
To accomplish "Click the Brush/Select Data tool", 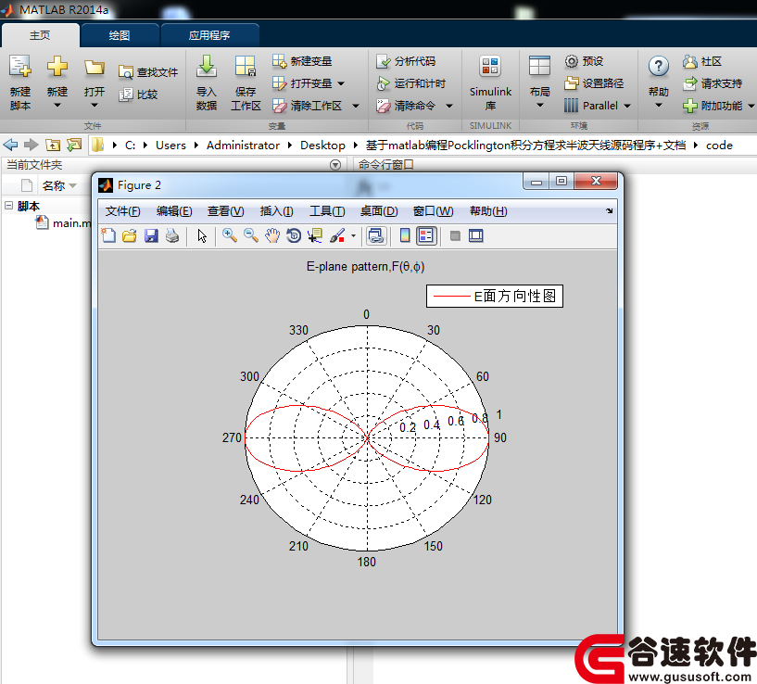I will (x=337, y=235).
